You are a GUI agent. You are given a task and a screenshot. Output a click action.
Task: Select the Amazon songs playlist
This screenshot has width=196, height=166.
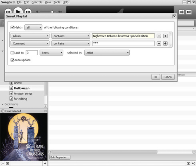23,94
